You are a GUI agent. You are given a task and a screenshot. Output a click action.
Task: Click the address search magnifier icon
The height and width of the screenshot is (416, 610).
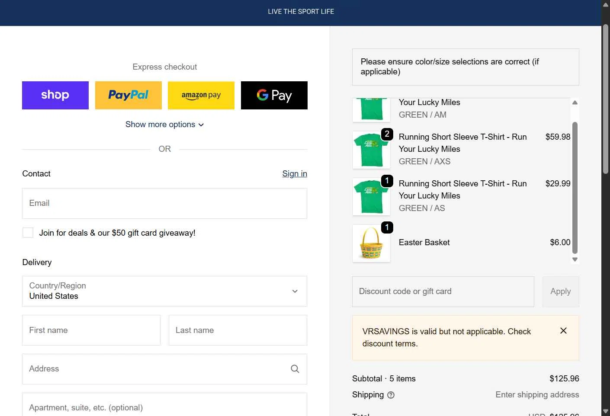295,369
